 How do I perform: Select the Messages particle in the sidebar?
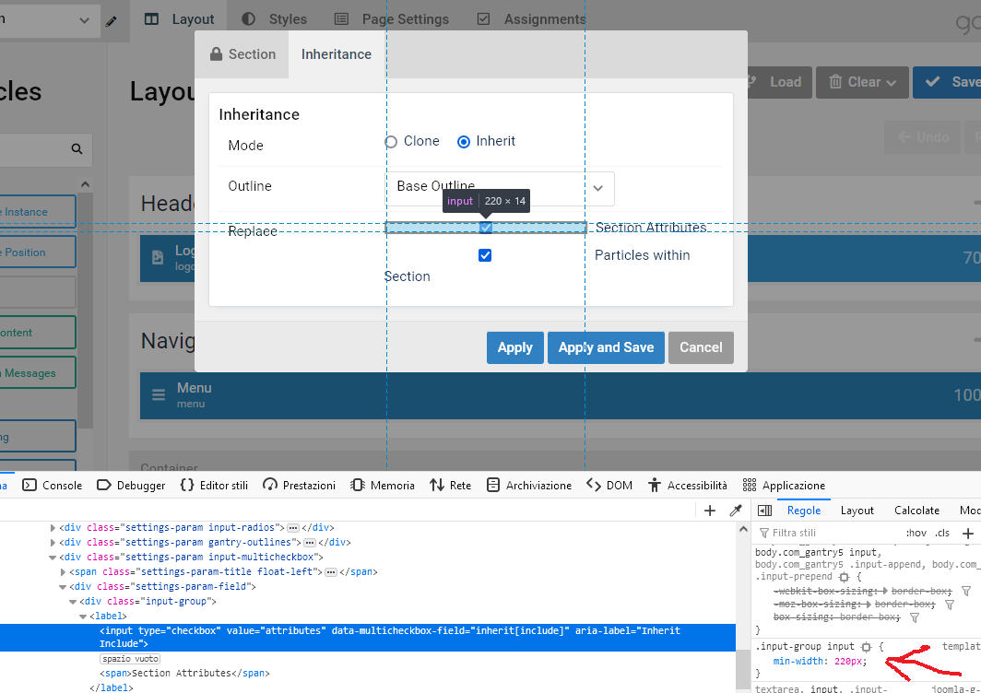click(x=38, y=373)
